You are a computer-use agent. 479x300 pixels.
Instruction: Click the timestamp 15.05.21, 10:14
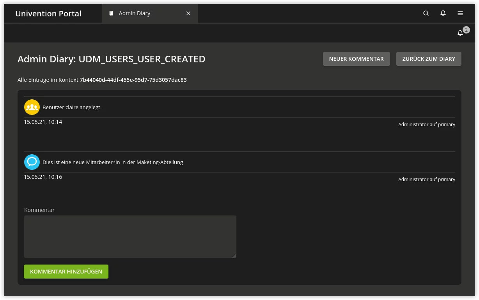43,122
